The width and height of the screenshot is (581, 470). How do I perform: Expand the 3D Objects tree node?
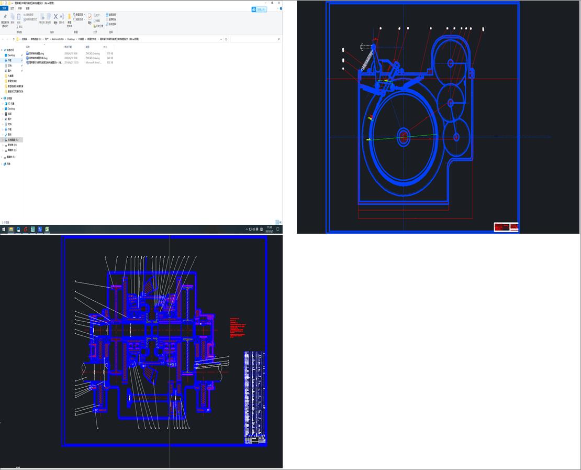pyautogui.click(x=3, y=103)
